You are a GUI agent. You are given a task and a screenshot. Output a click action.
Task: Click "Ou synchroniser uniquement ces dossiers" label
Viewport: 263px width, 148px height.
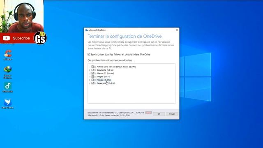point(111,60)
